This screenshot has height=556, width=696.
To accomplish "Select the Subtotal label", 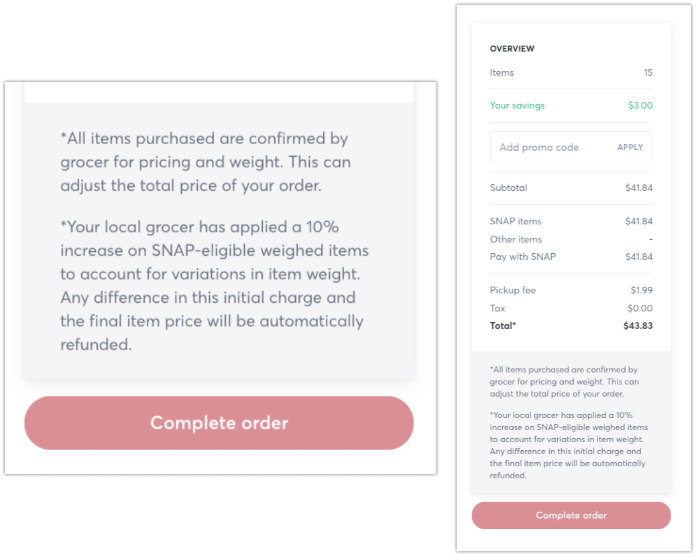I will (x=508, y=188).
